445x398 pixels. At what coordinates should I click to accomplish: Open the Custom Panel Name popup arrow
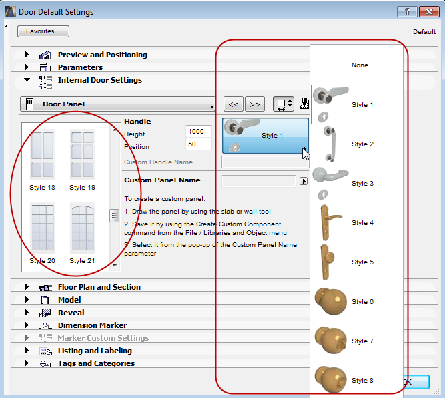(x=304, y=181)
